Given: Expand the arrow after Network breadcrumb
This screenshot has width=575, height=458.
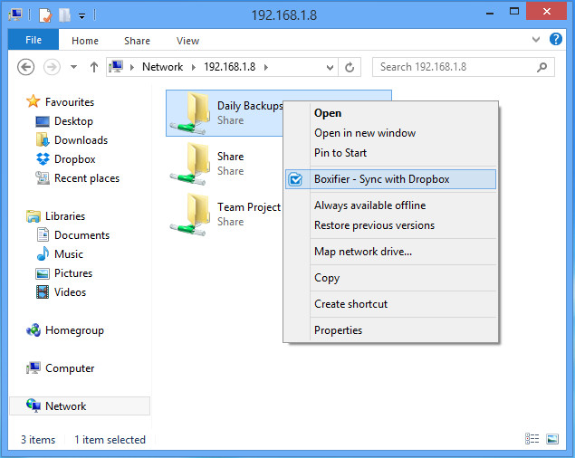Looking at the screenshot, I should pyautogui.click(x=194, y=67).
